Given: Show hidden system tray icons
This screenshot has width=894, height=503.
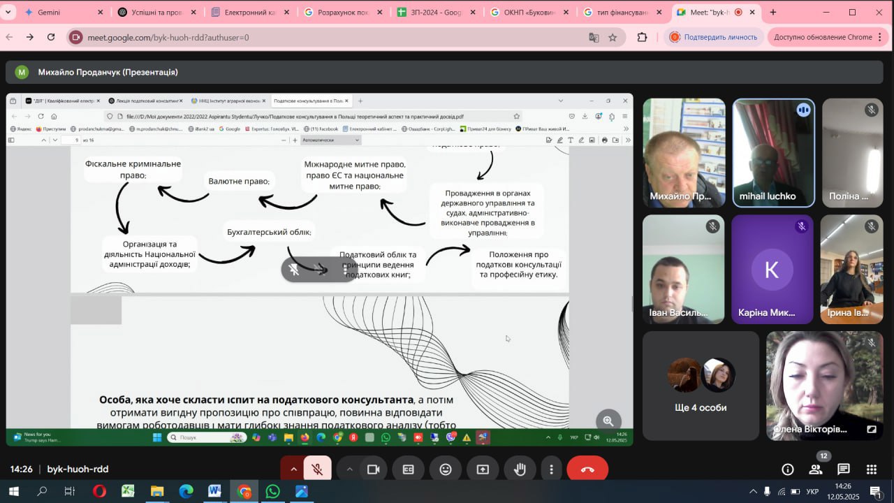Looking at the screenshot, I should pyautogui.click(x=753, y=491).
